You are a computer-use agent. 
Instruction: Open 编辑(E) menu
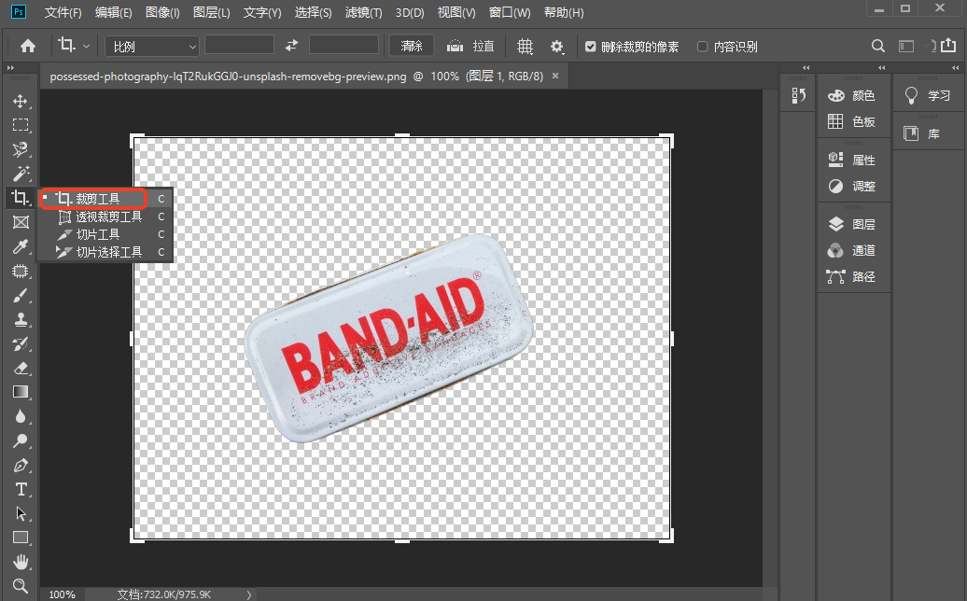pos(114,12)
